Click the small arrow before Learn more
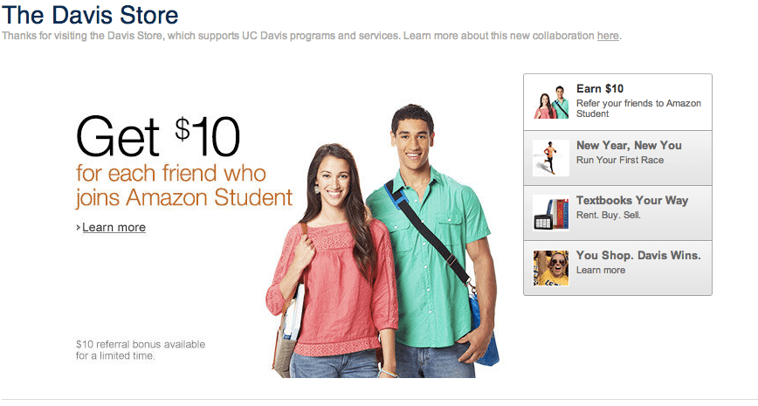 (79, 227)
